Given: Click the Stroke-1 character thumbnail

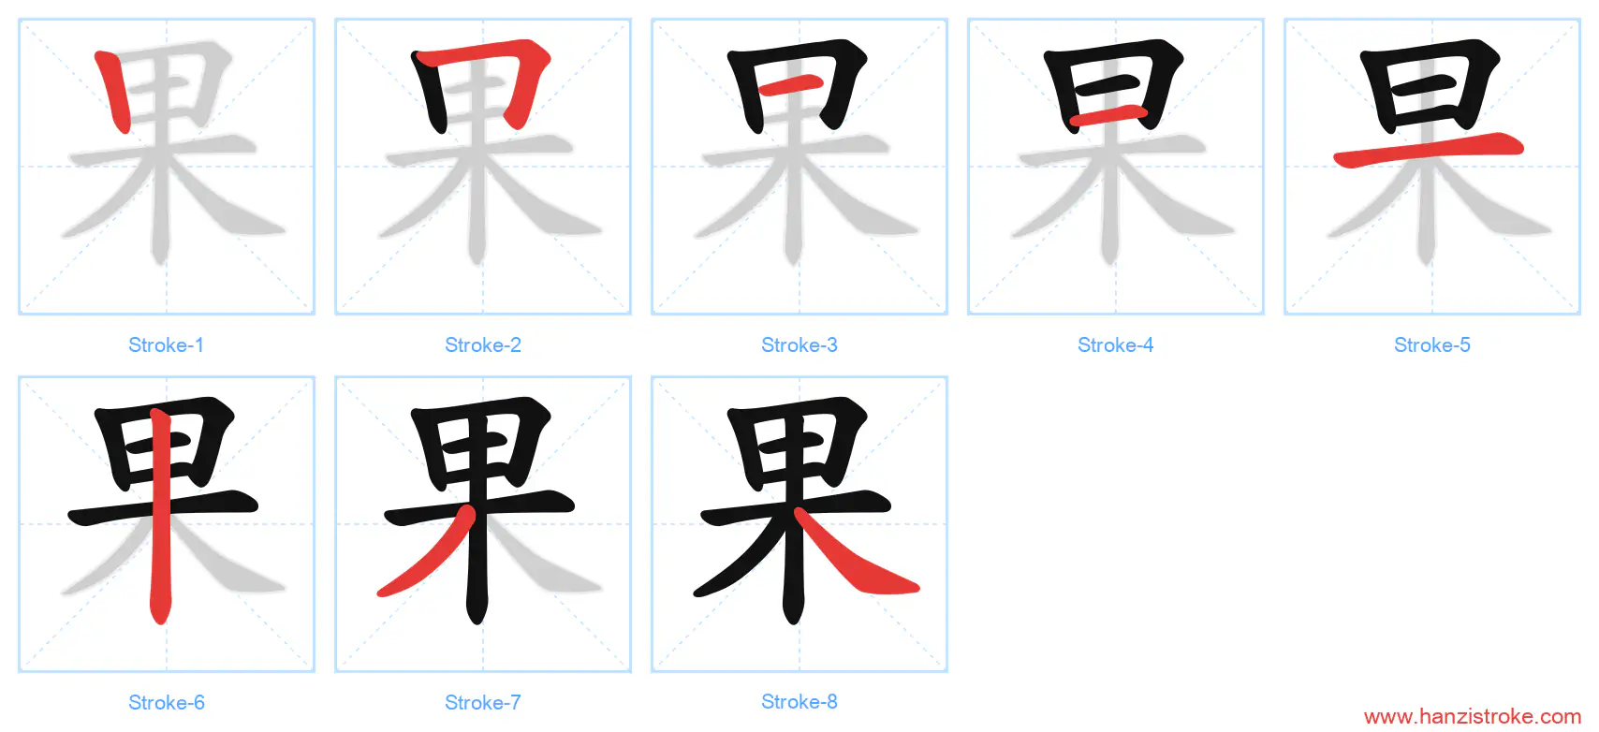Looking at the screenshot, I should pyautogui.click(x=167, y=167).
